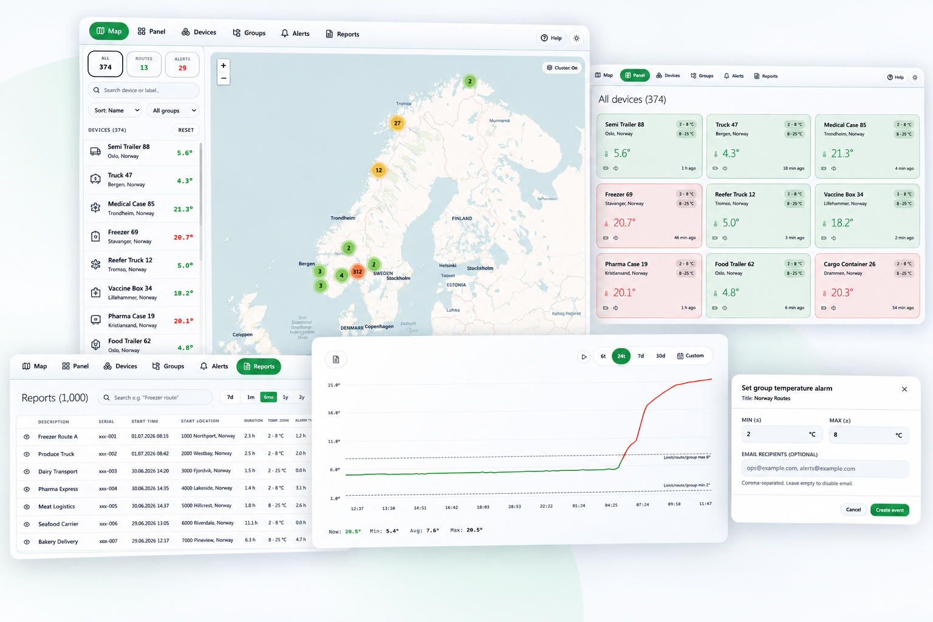Toggle visibility eye for Seafood Carrier report

pos(27,524)
